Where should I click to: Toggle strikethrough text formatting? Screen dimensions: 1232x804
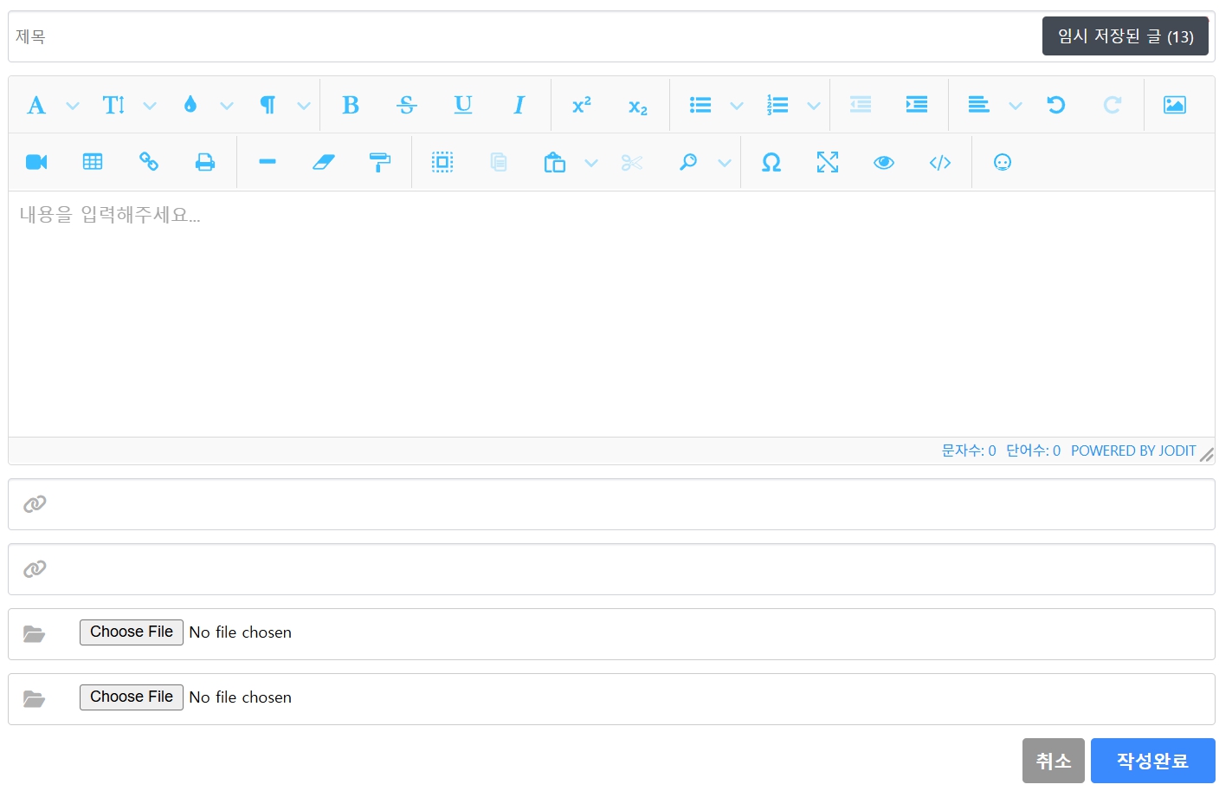(406, 105)
